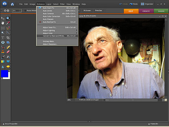Select the Hand tool
The height and width of the screenshot is (127, 169).
pyautogui.click(x=3, y=23)
